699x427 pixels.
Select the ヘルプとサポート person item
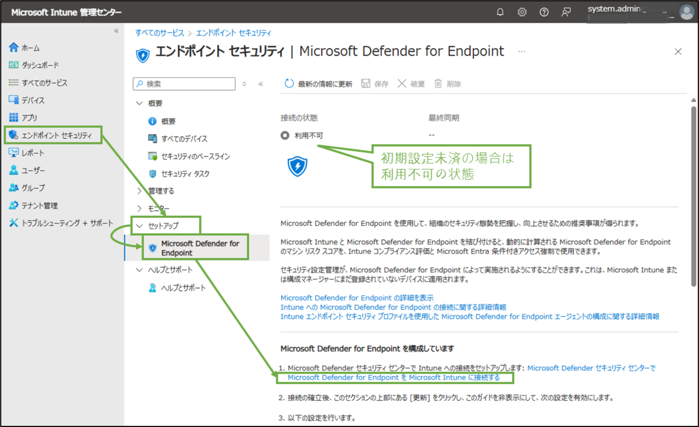(177, 288)
